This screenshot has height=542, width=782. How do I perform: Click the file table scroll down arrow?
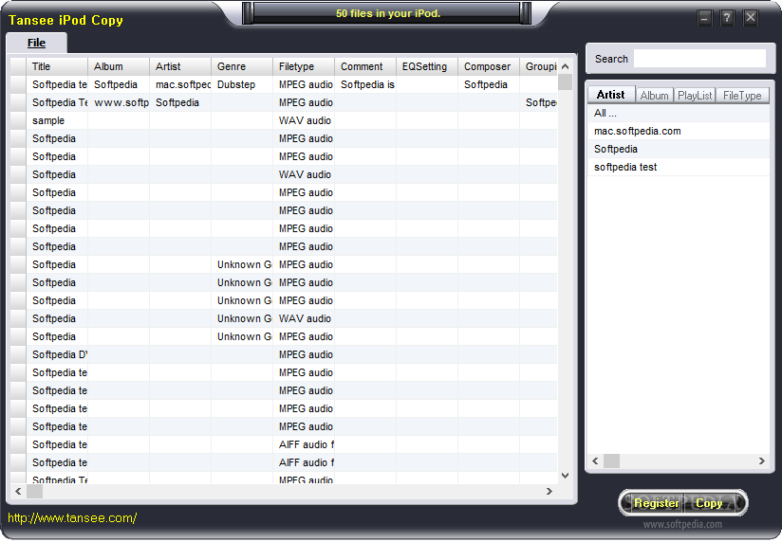point(565,476)
